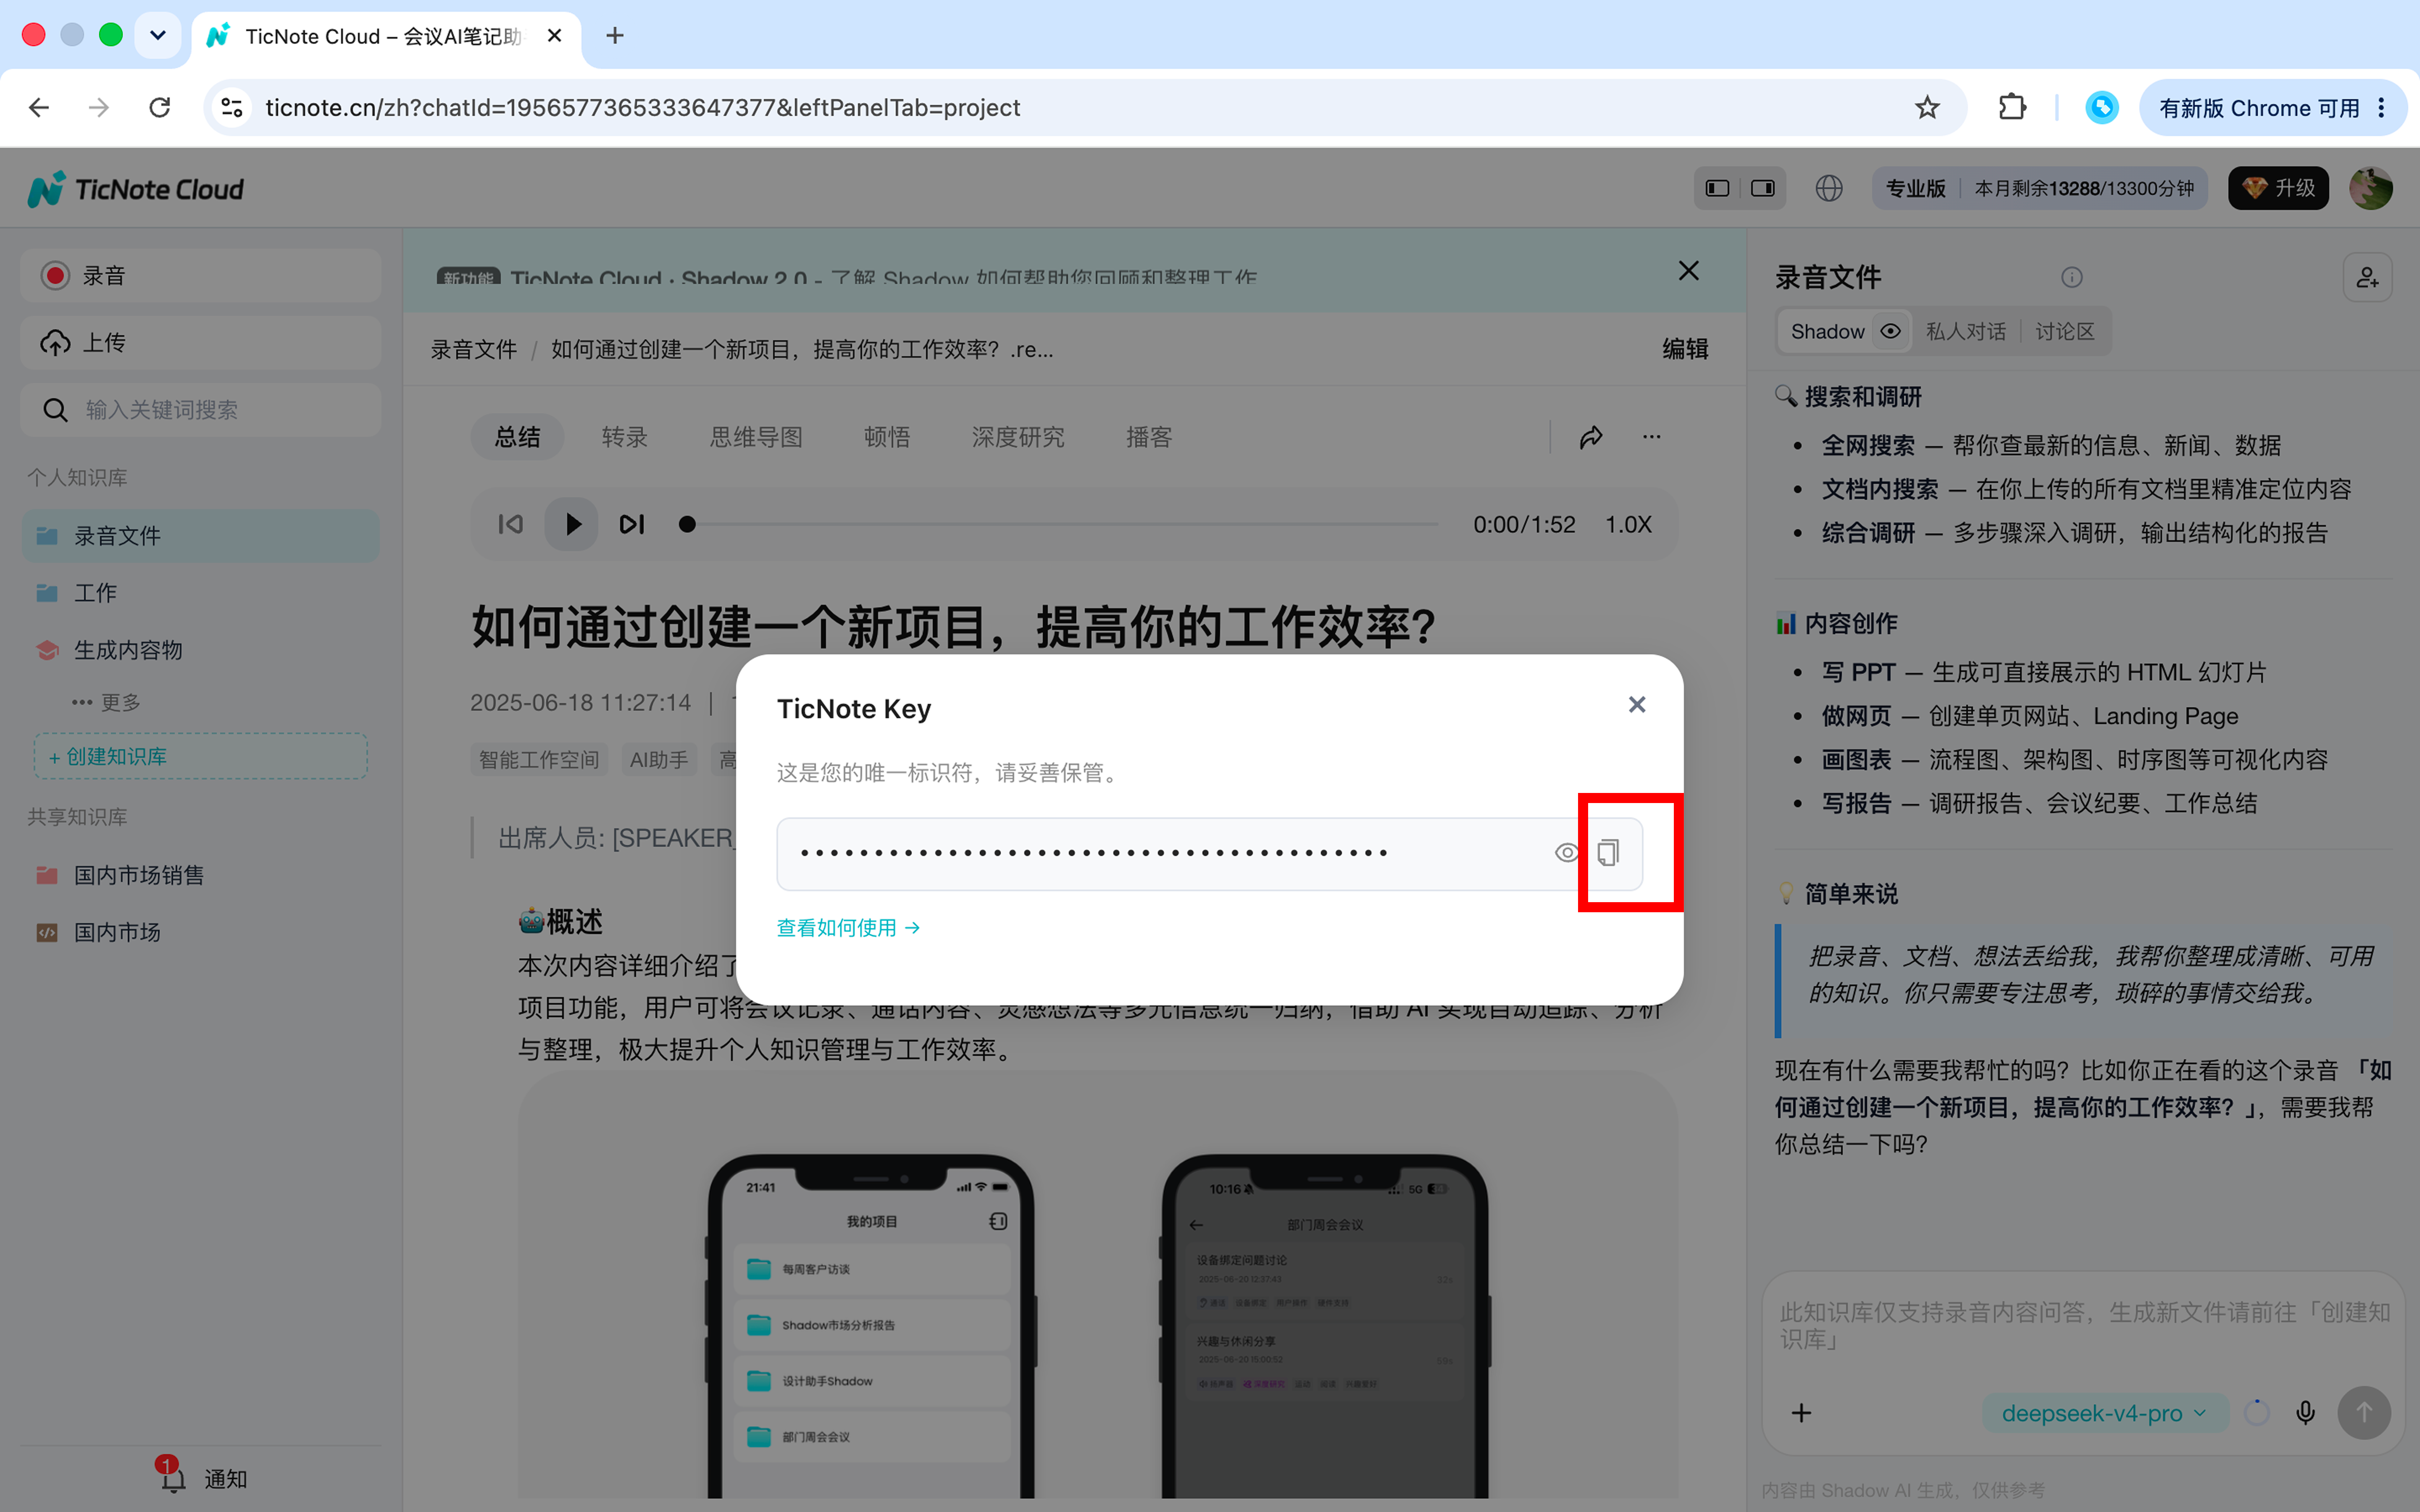Click 编辑 to edit the note
The width and height of the screenshot is (2420, 1512).
click(x=1685, y=349)
